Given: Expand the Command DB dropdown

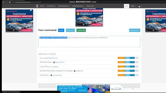Looking at the screenshot, I should [51, 6].
